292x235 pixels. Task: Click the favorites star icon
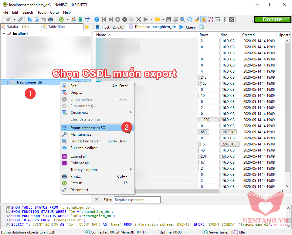87,27
